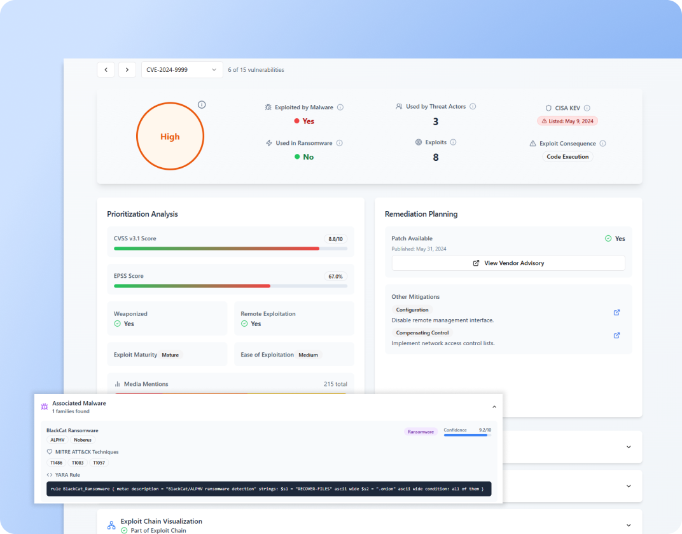Click the CVSS v3.1 Score progress bar
This screenshot has height=534, width=682.
tap(230, 249)
